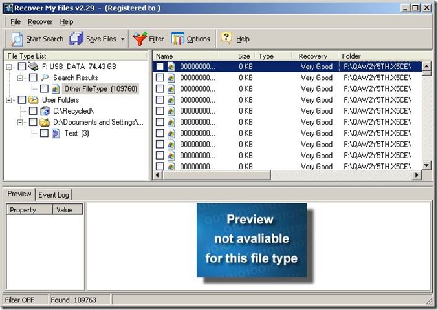438x310 pixels.
Task: Tick the Search Results checkbox
Action: pos(33,77)
